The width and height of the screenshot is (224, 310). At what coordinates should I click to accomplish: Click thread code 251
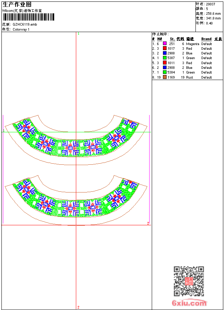(172, 44)
